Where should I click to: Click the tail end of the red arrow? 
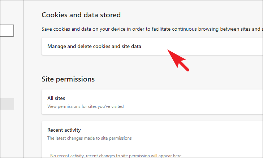coord(187,70)
